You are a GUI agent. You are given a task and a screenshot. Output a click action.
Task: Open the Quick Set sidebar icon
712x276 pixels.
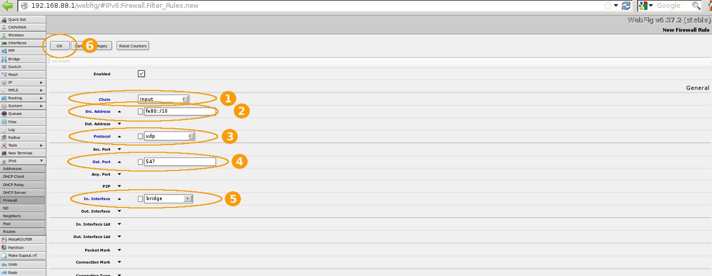tap(4, 19)
